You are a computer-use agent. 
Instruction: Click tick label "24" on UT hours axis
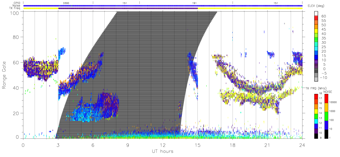(x=302, y=145)
